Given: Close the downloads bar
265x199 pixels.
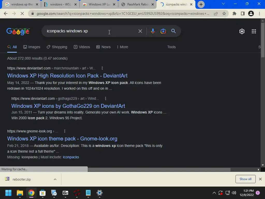Looking at the screenshot, I should (x=260, y=179).
